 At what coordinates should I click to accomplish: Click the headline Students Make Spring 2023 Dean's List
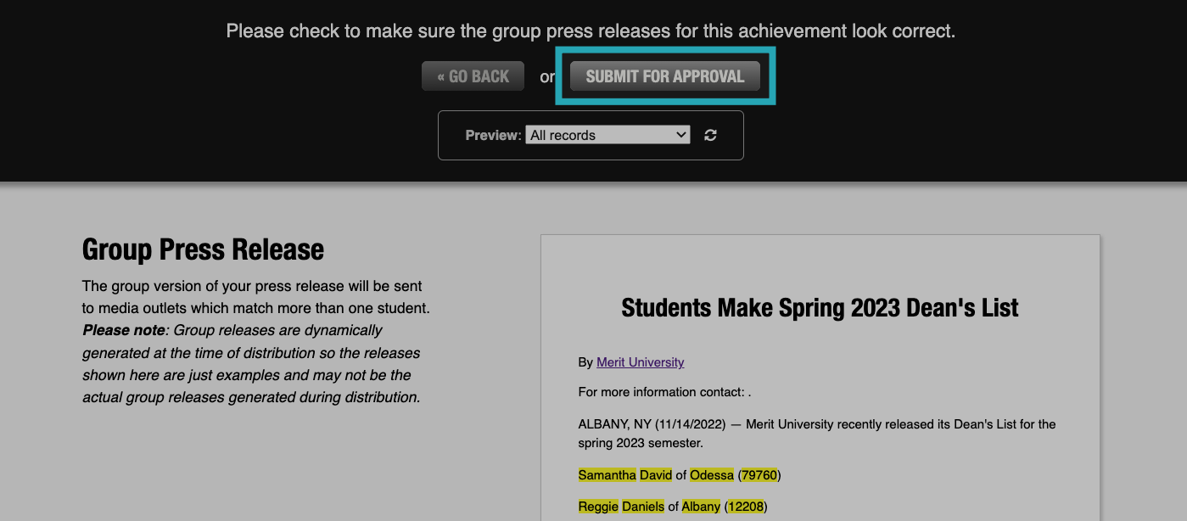[x=820, y=308]
